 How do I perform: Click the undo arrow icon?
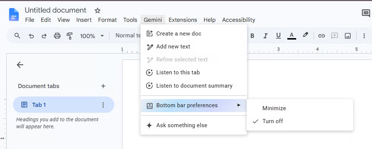tap(31, 36)
